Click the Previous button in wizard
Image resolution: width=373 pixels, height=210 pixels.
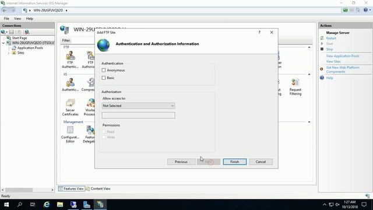coord(181,162)
